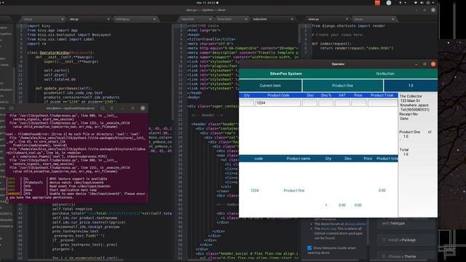Click the Current Item button
The width and height of the screenshot is (466, 262).
click(x=270, y=86)
